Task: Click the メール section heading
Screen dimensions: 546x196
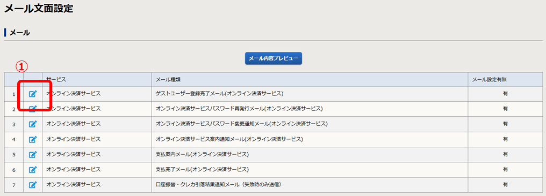Action: pos(19,33)
